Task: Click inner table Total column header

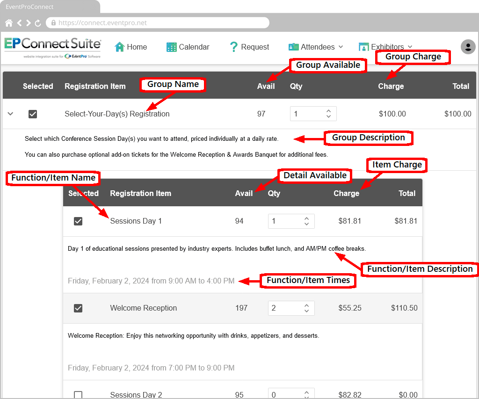Action: pos(407,193)
